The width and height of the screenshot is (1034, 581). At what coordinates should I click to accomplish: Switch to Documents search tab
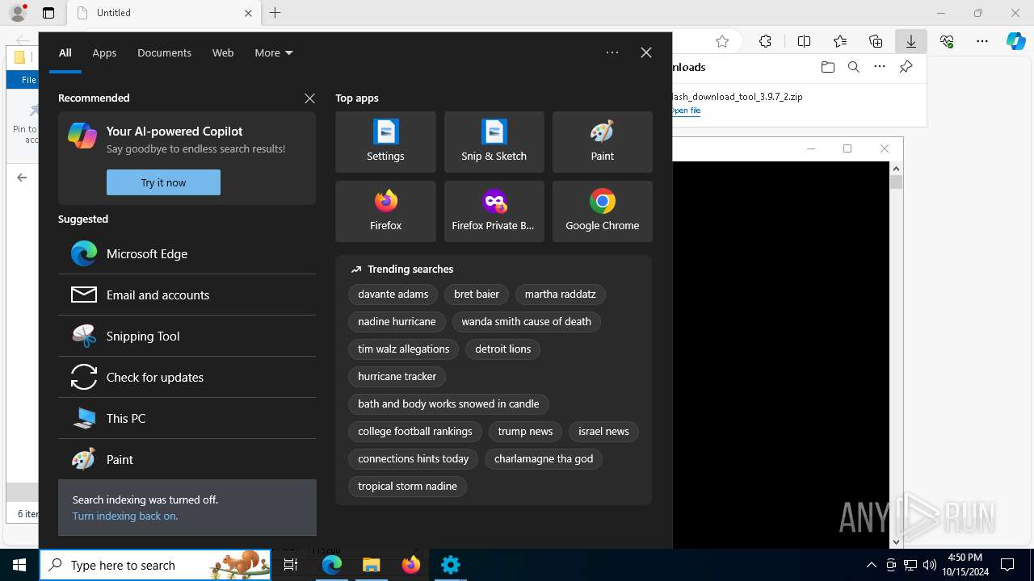[x=164, y=52]
